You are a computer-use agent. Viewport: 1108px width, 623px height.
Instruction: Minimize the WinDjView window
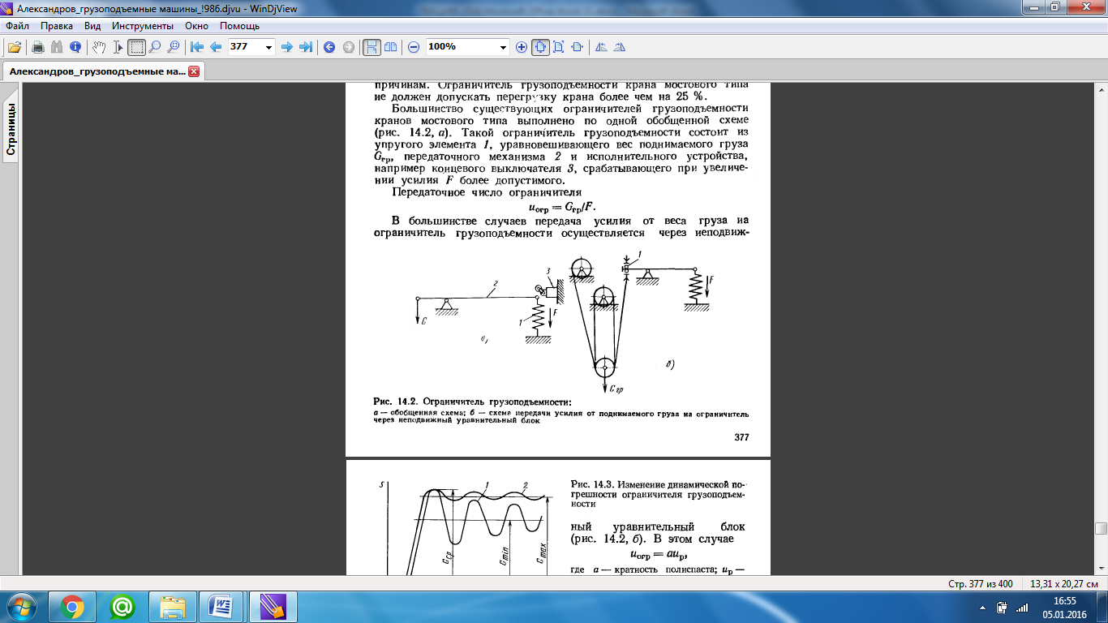1036,7
